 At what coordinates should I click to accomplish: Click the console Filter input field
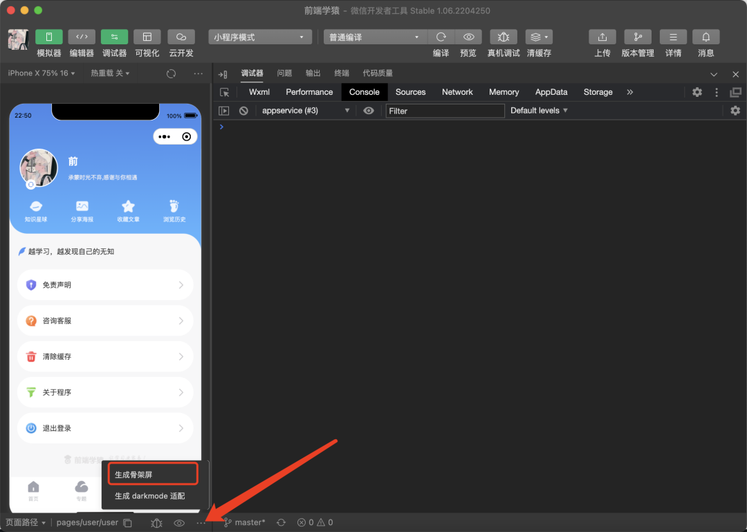point(445,111)
